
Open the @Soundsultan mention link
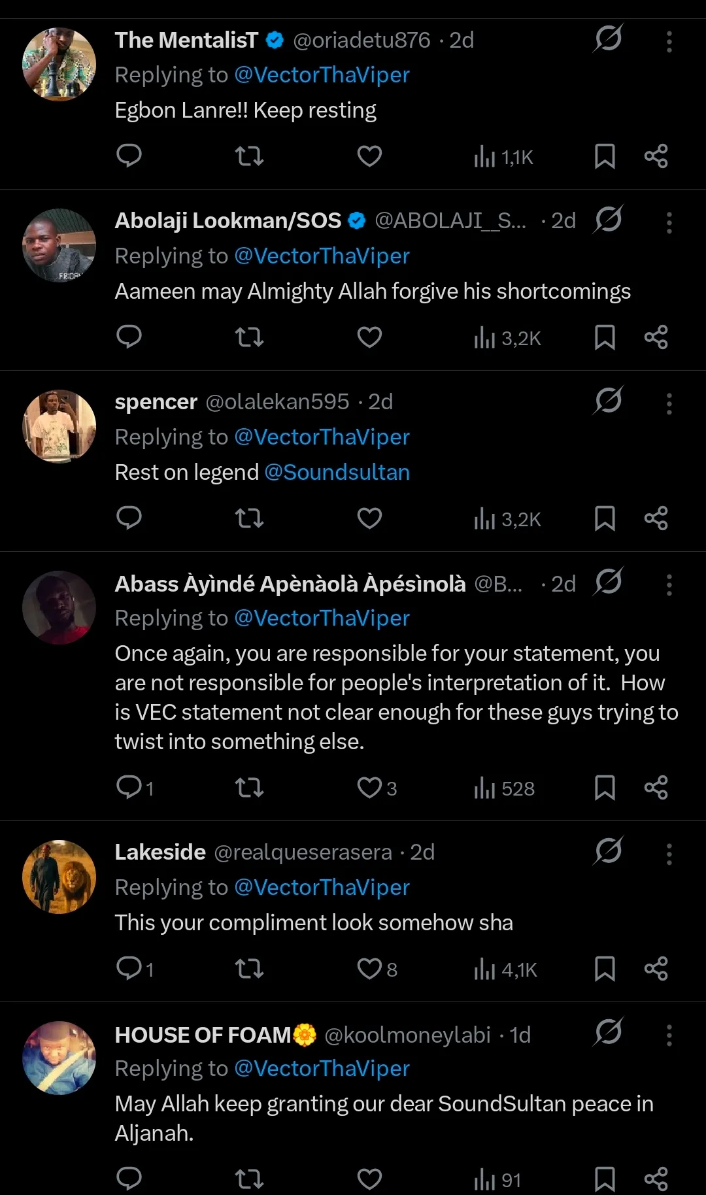(337, 472)
